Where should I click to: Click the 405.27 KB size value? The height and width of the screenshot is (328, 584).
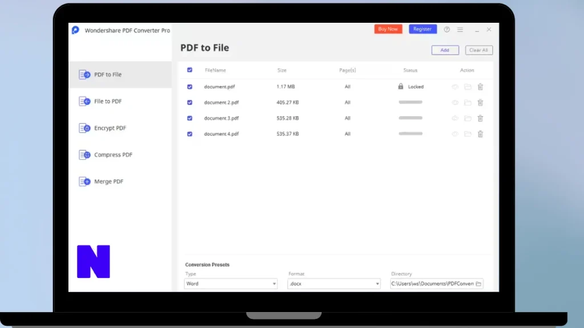coord(287,102)
